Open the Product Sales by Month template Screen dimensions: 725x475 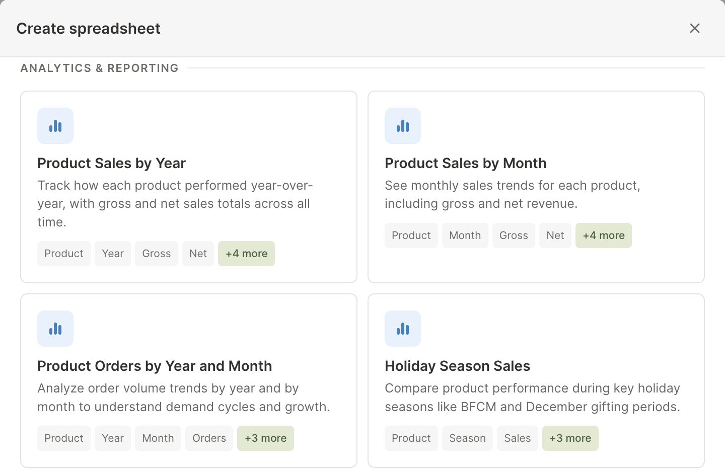click(536, 187)
